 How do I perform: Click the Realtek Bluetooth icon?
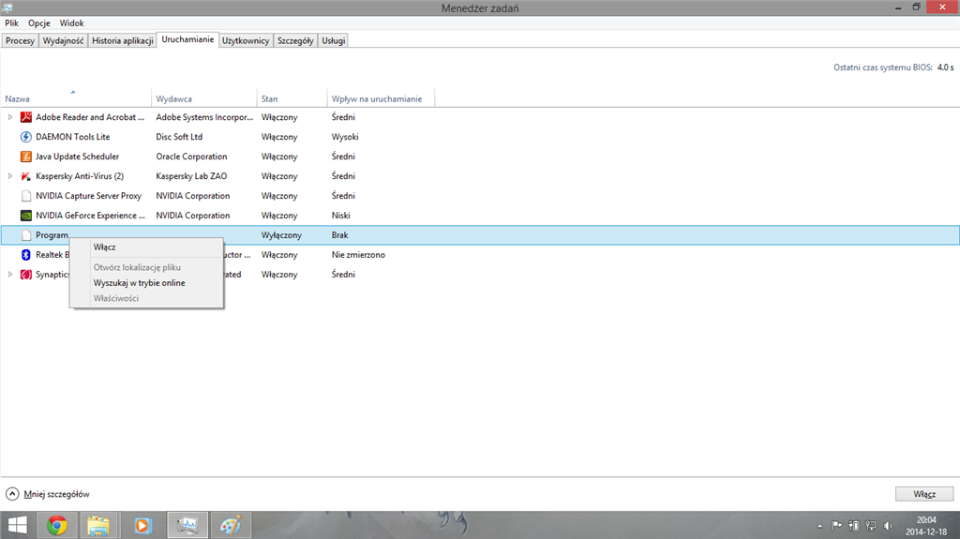pyautogui.click(x=25, y=255)
